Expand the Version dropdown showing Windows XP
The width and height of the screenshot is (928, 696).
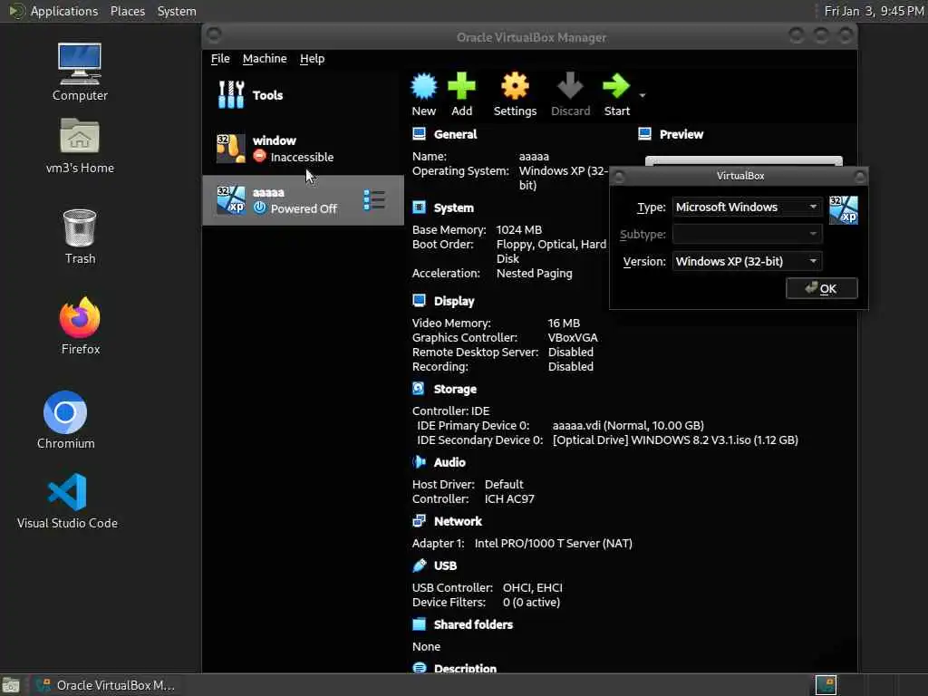[x=747, y=261]
